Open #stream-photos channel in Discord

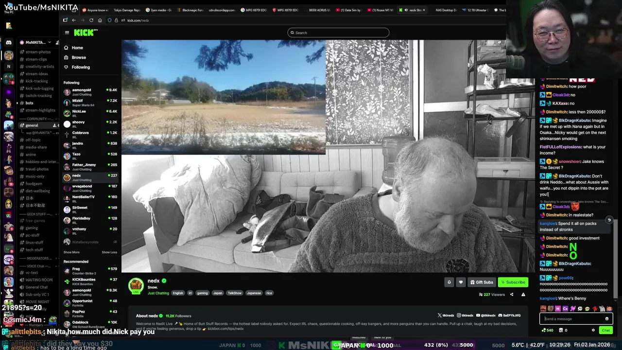(38, 52)
